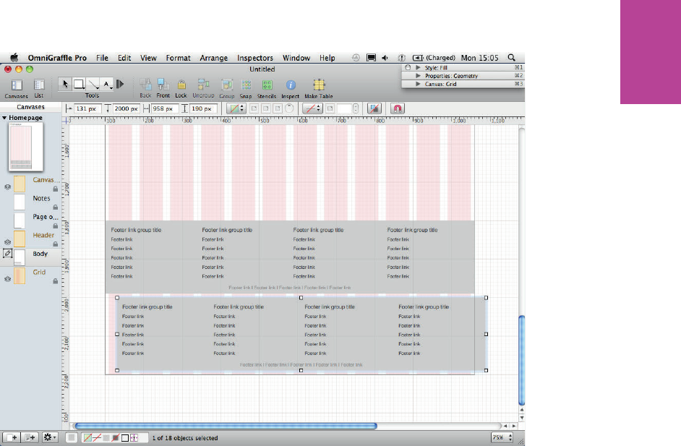The width and height of the screenshot is (681, 446).
Task: Send selection to Back
Action: click(x=145, y=85)
